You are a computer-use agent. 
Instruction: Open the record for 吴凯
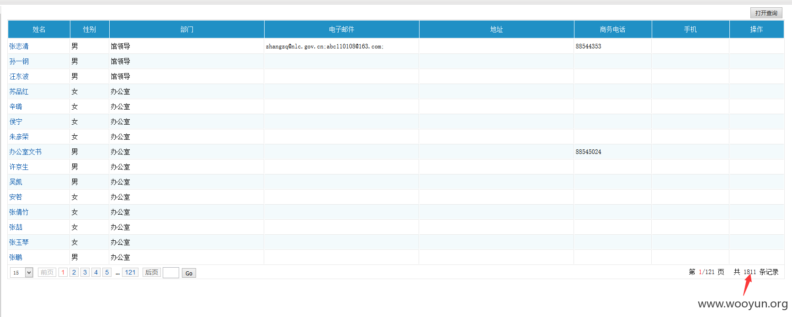16,182
